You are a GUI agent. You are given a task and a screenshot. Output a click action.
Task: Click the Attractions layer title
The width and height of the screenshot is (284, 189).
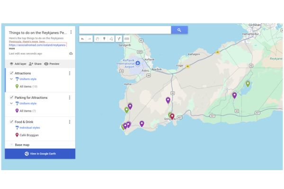[23, 73]
